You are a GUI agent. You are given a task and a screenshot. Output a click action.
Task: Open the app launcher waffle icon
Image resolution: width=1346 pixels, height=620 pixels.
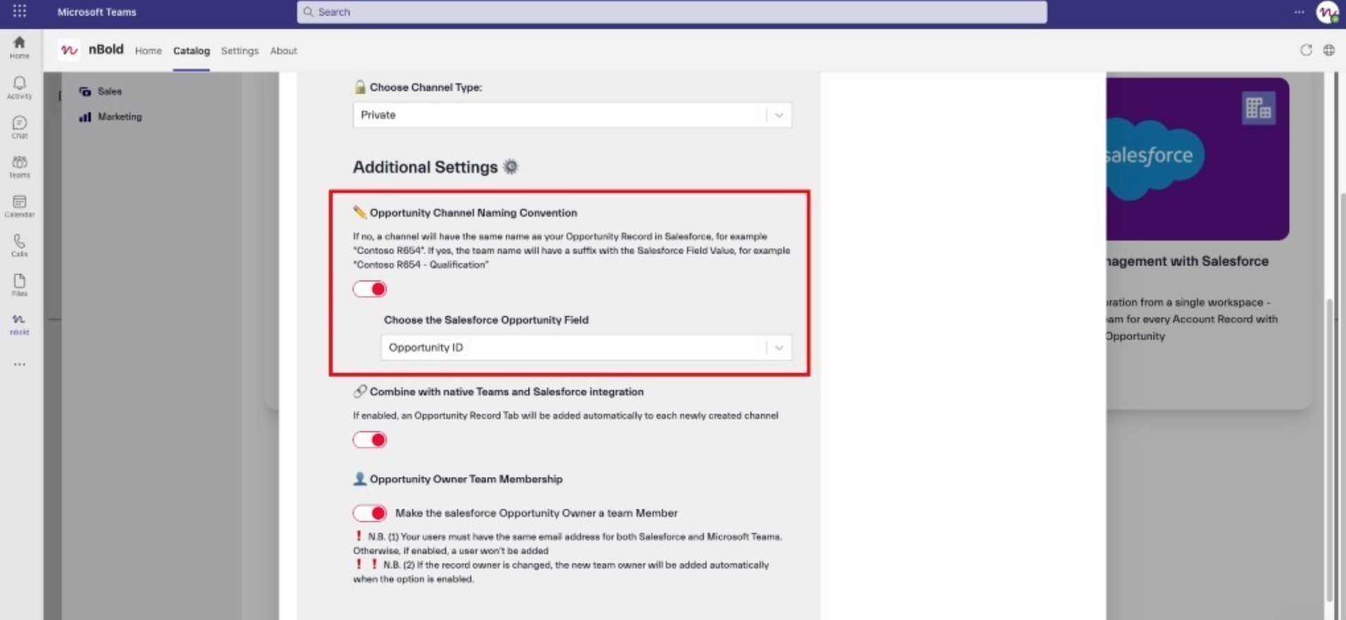click(20, 11)
